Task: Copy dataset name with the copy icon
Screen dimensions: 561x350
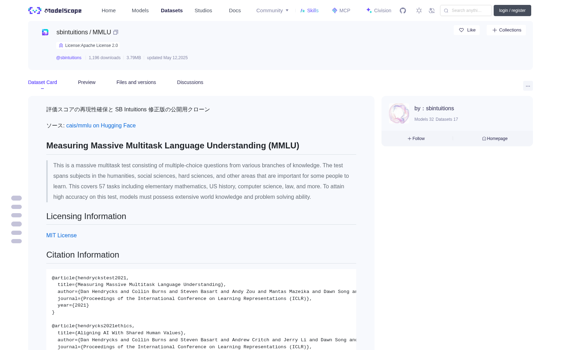Action: coord(116,32)
